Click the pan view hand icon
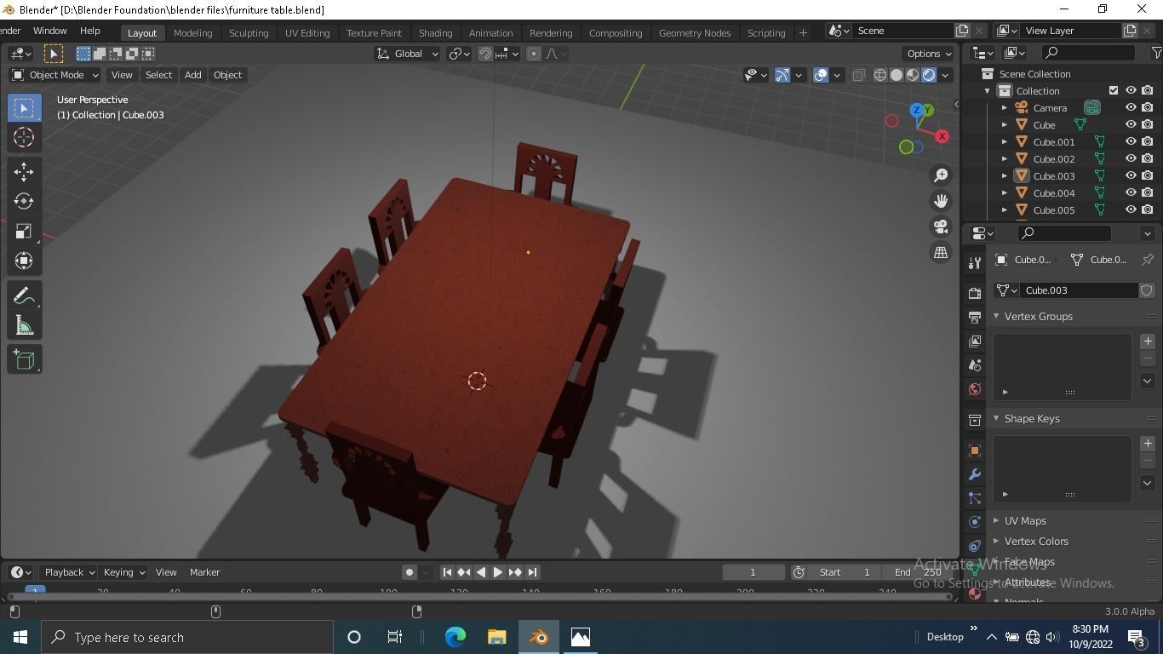The width and height of the screenshot is (1163, 654). point(941,201)
